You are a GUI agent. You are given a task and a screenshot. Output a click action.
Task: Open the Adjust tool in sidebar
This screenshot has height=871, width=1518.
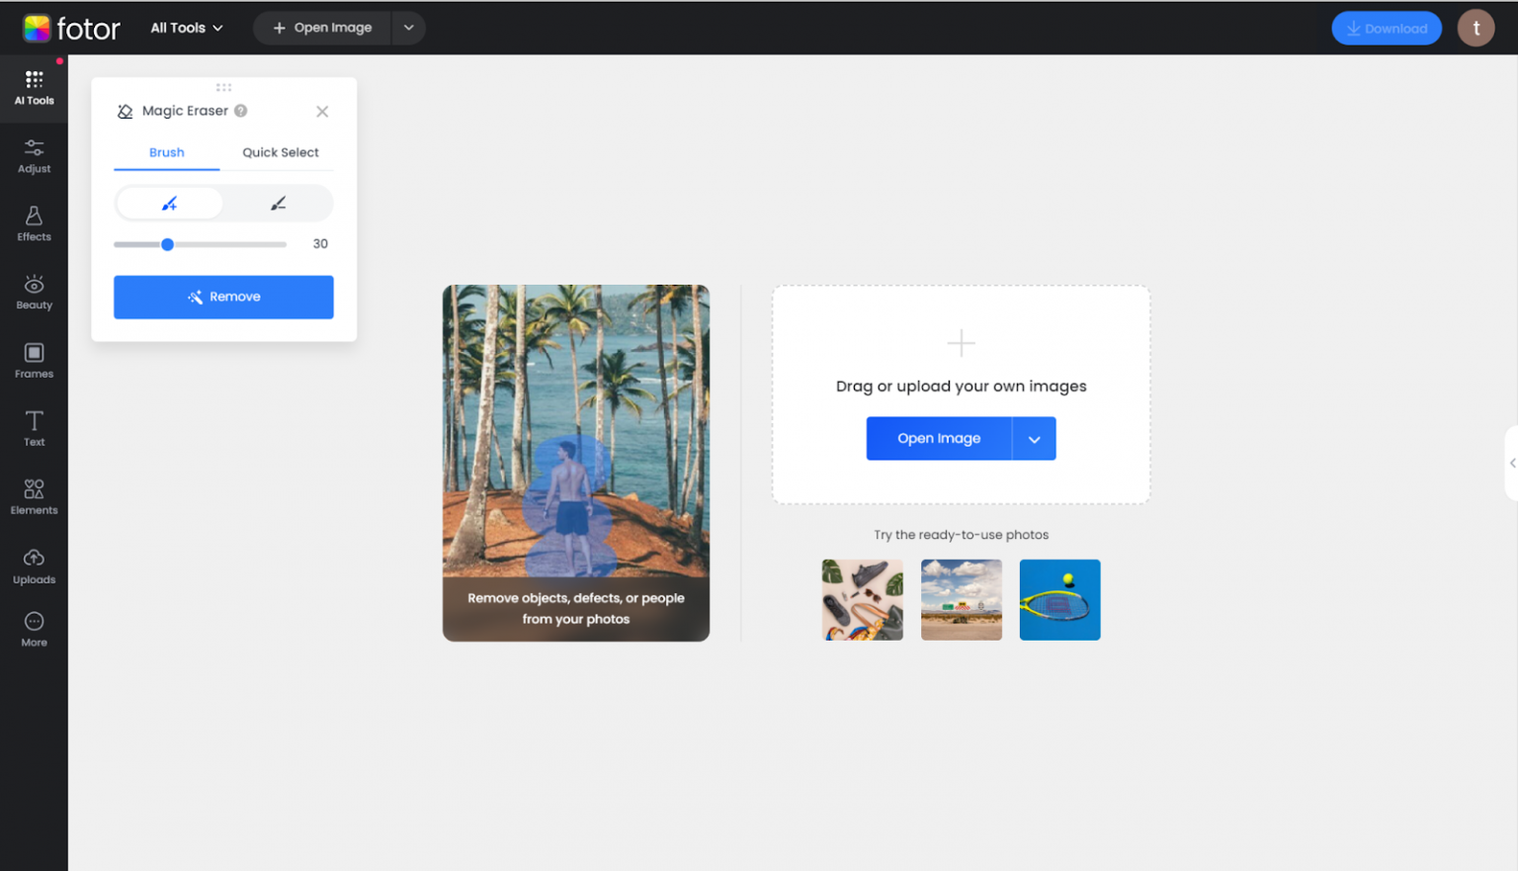coord(34,155)
